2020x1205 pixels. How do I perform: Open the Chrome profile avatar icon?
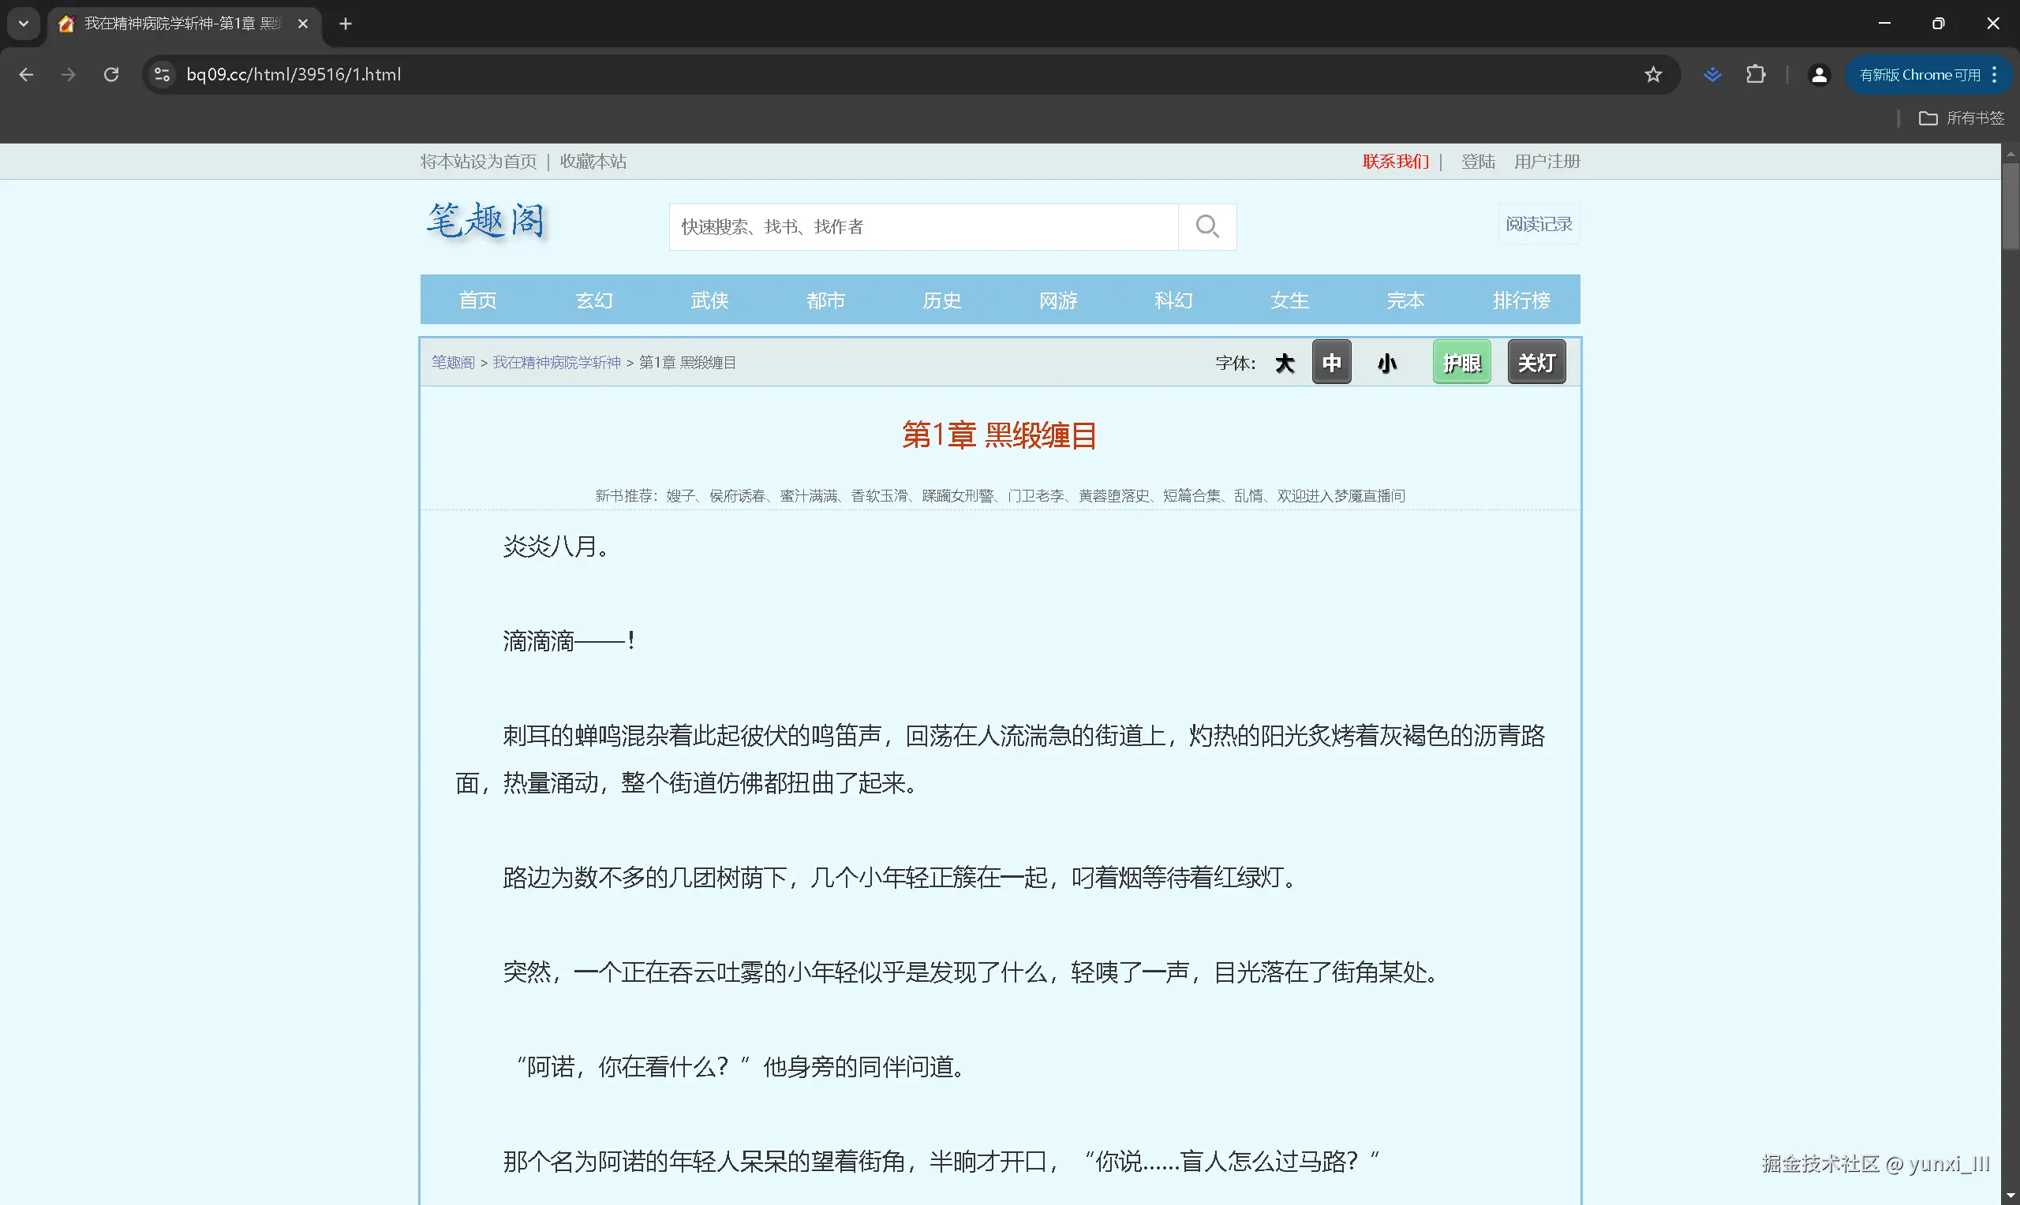point(1819,75)
